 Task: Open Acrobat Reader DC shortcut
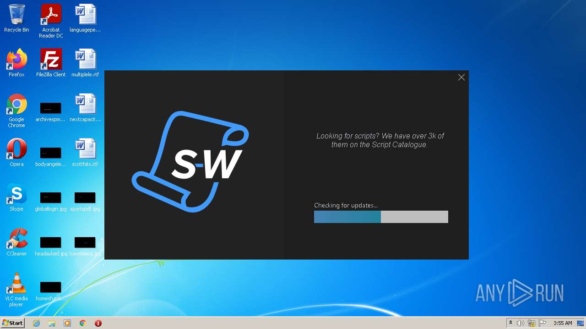(x=51, y=21)
